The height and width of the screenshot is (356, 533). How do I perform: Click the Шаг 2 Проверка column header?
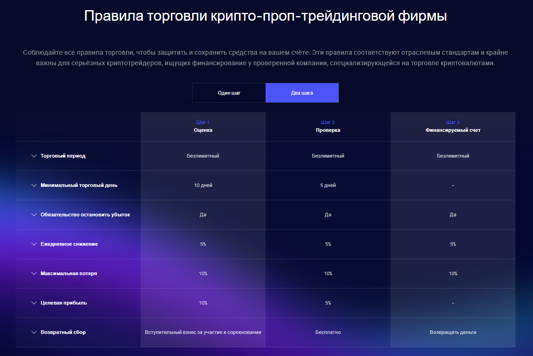tap(328, 126)
